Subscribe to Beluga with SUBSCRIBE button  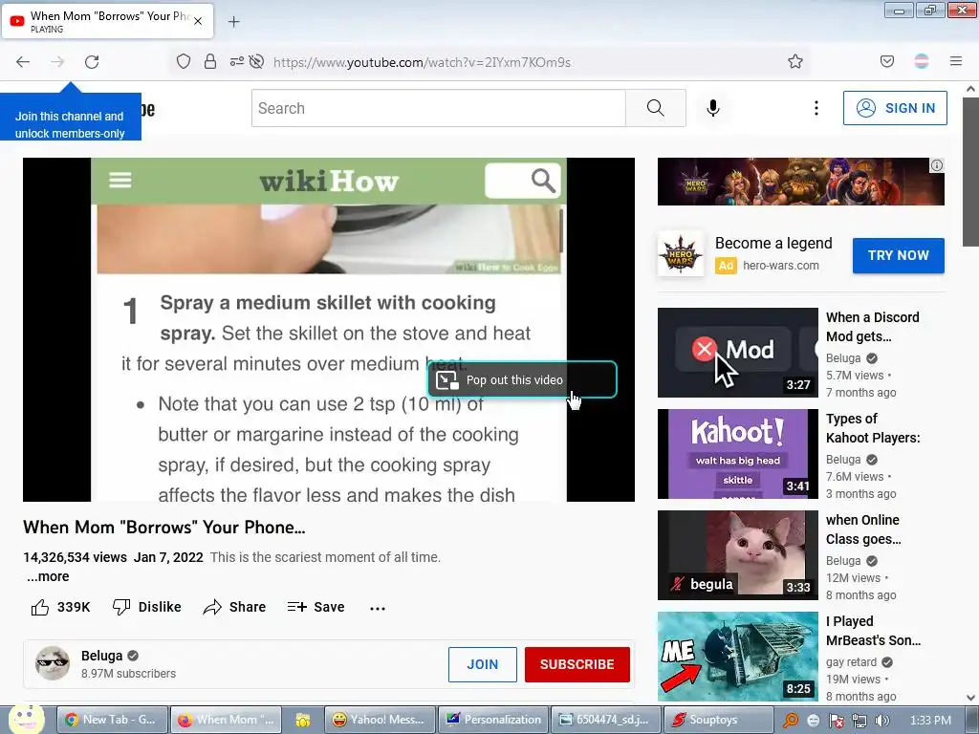[x=577, y=664]
